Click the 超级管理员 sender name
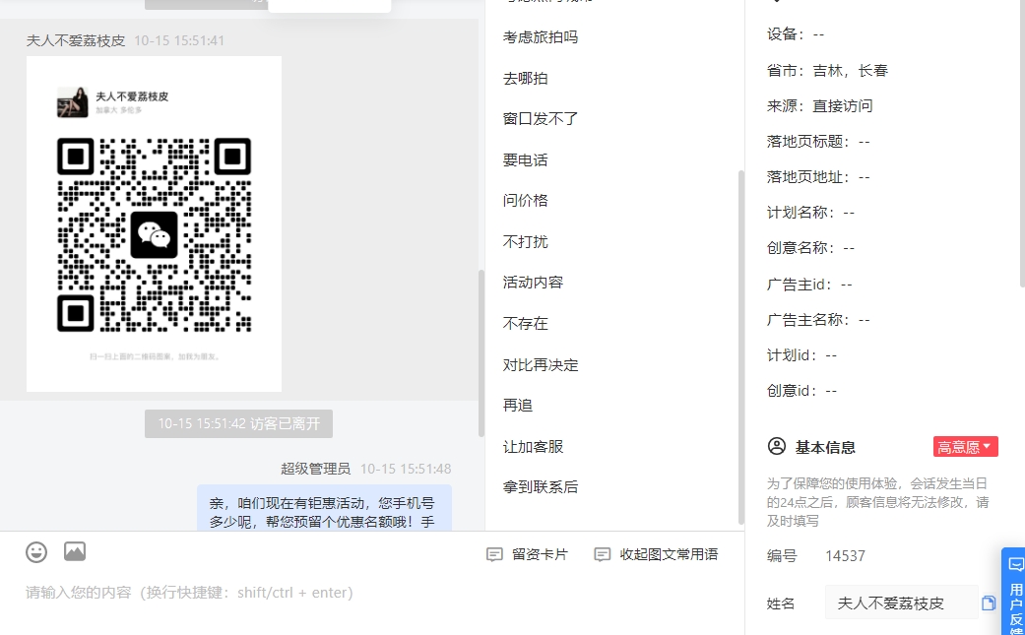Viewport: 1025px width, 635px height. [x=315, y=469]
